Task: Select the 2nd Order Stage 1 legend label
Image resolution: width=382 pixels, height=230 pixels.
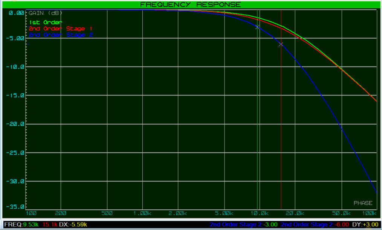Action: [x=60, y=29]
